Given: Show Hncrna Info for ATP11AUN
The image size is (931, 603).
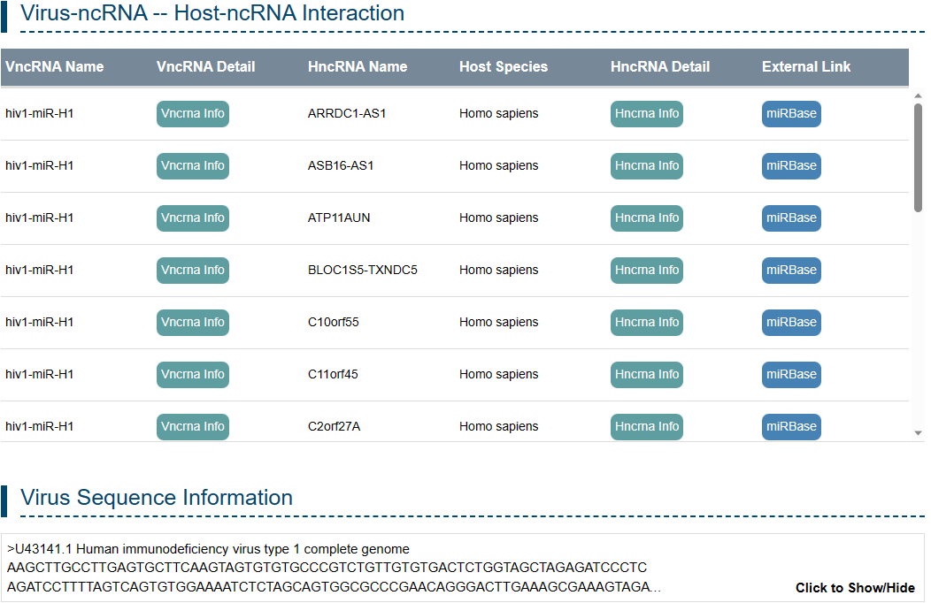Looking at the screenshot, I should coord(646,218).
